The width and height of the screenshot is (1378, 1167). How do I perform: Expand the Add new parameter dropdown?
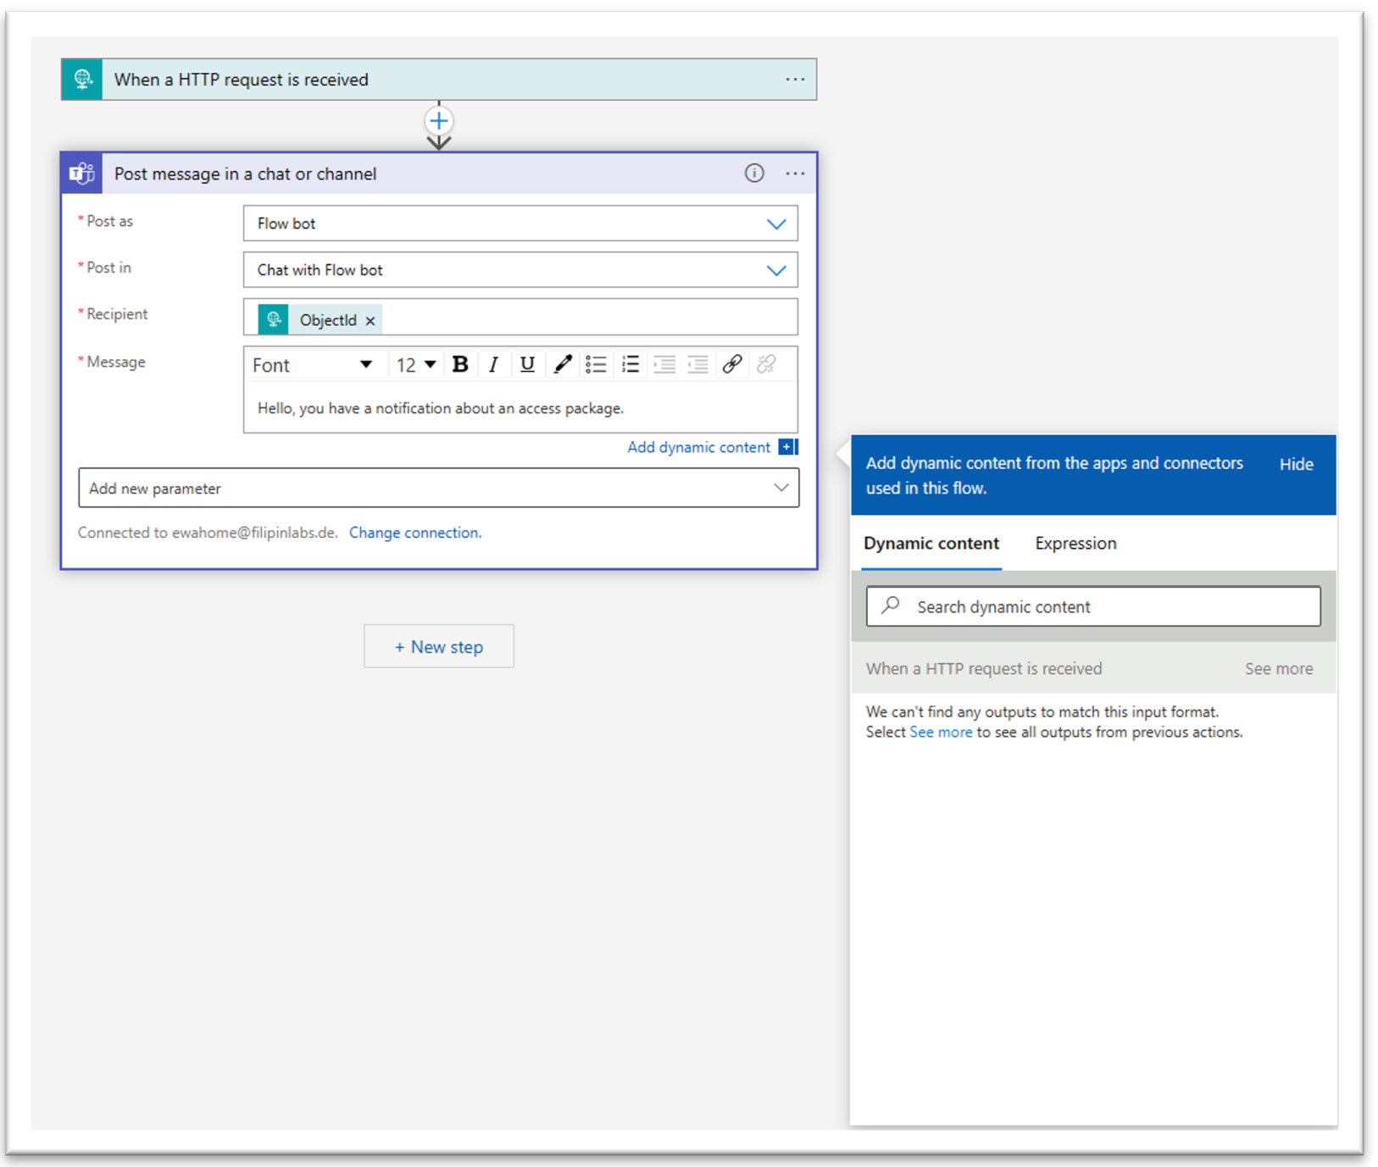(x=781, y=488)
